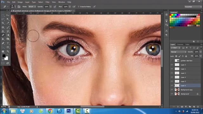
Task: Show the golden ratio face layer
Action: coord(172,60)
